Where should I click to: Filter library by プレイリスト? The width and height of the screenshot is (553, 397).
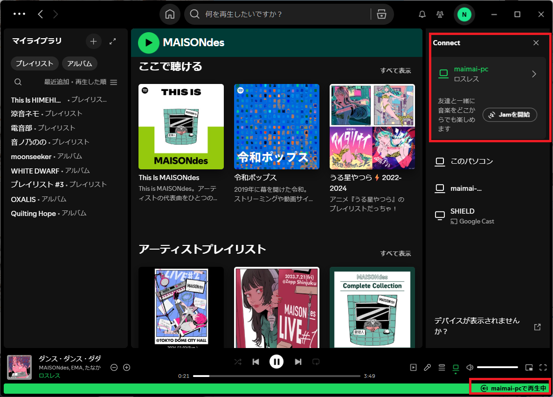tap(34, 63)
